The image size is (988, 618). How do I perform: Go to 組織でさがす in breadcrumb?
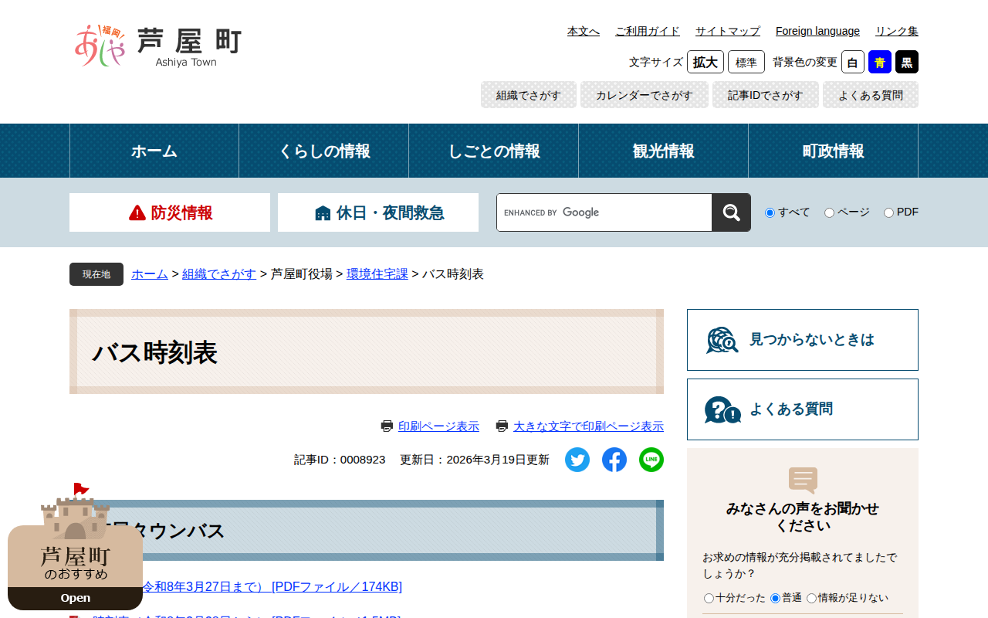coord(219,274)
